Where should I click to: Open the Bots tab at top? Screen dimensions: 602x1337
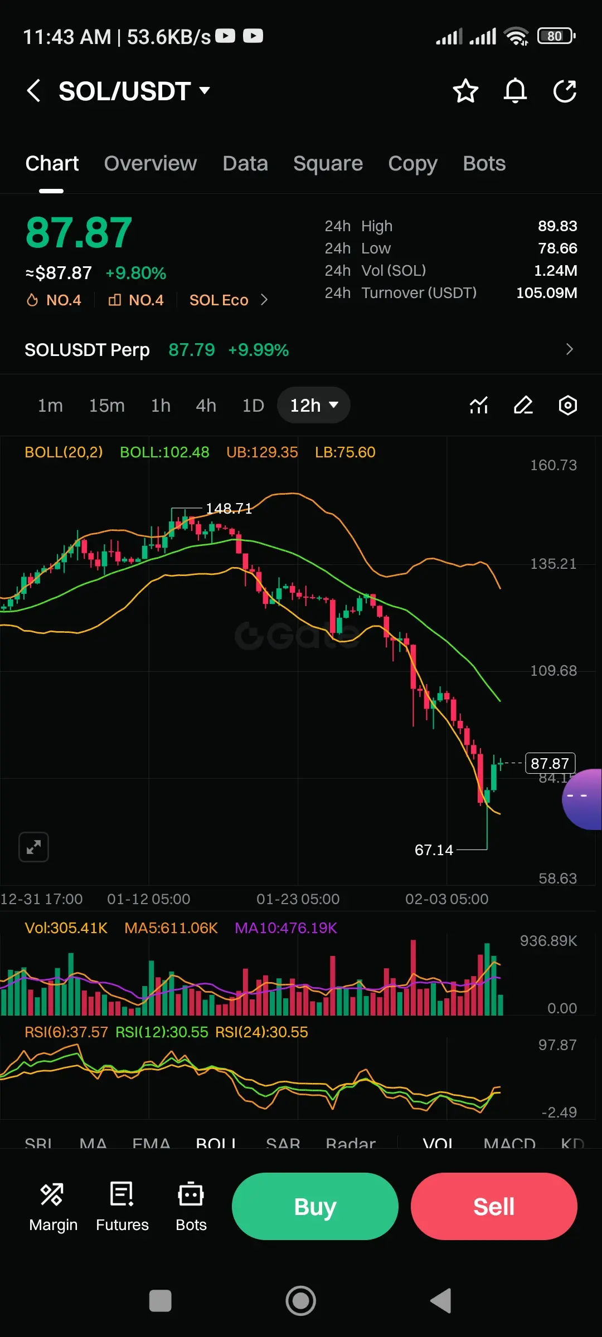(484, 164)
